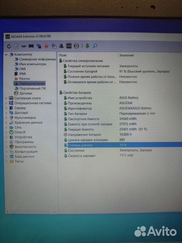Viewport: 182px width, 243px height.
Task: Select the База данных tree item
Action: point(22,157)
